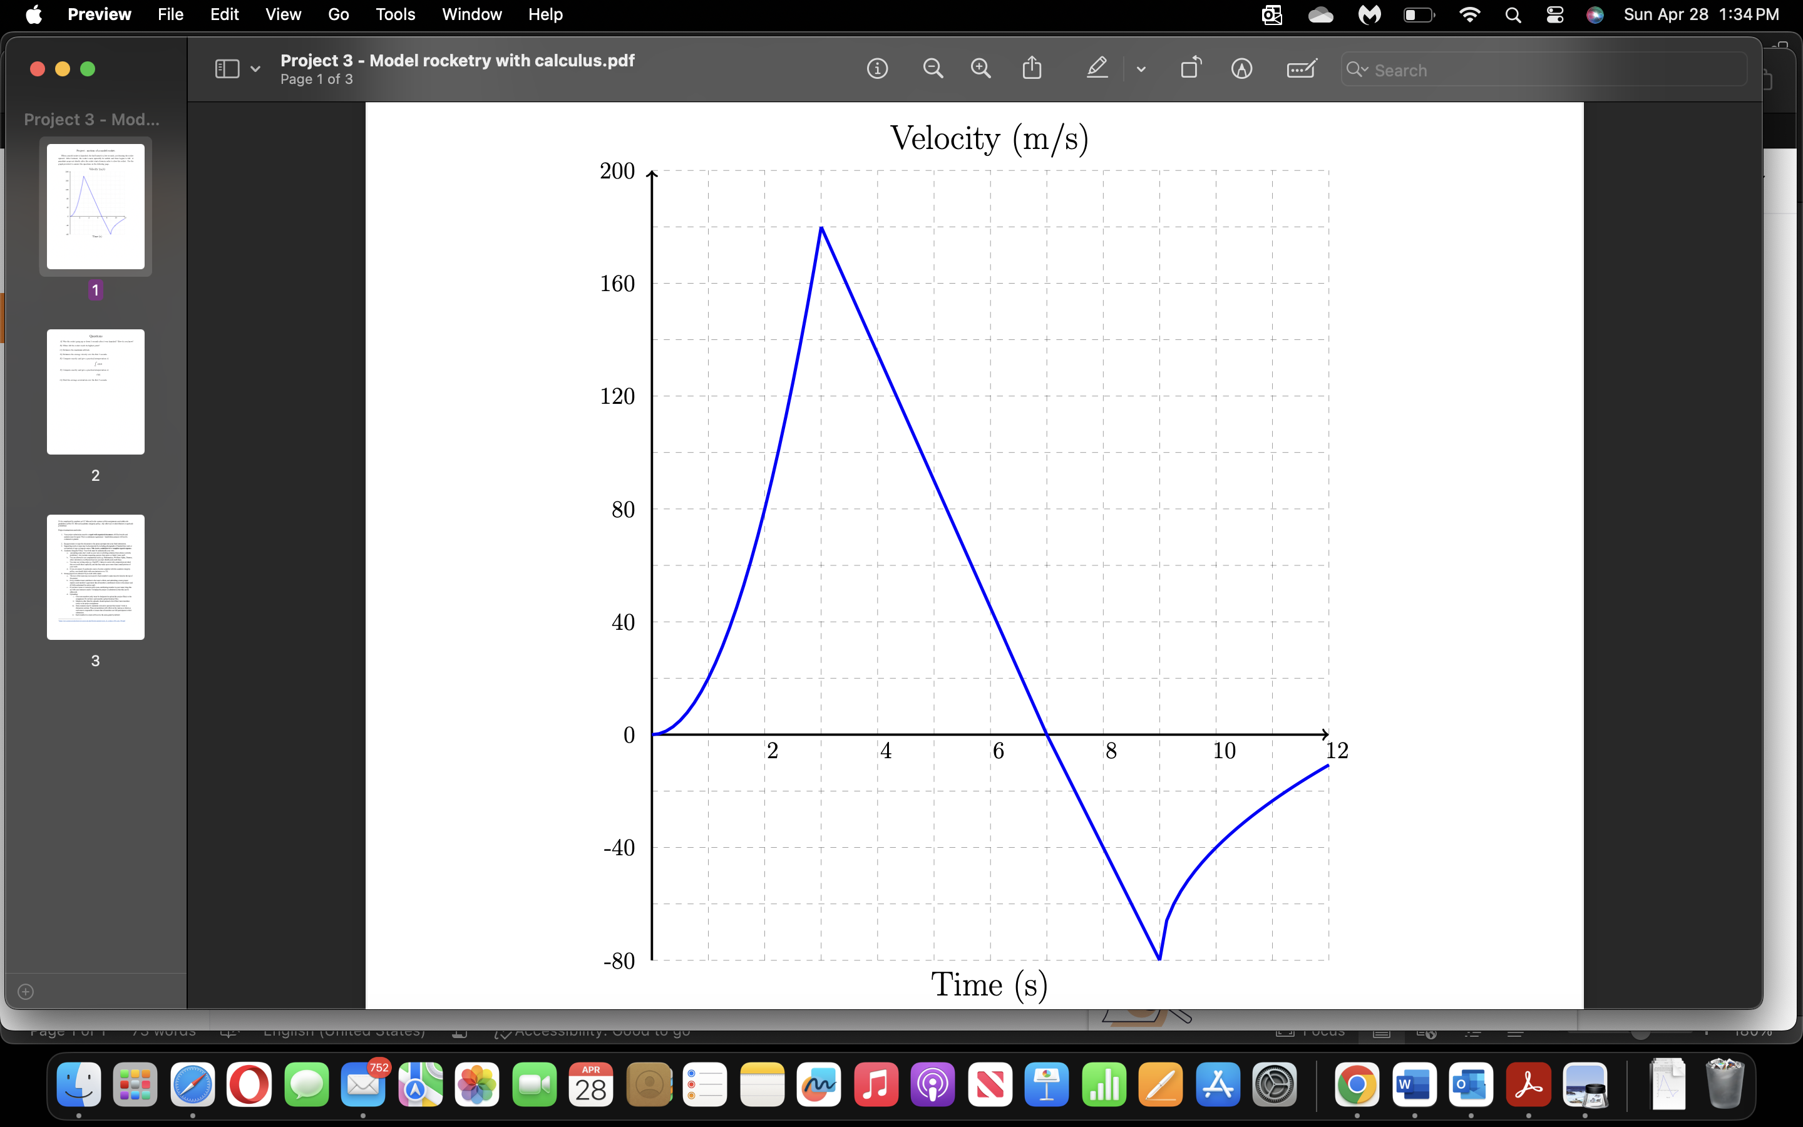Rotate the page with the Rotate icon

point(1191,69)
